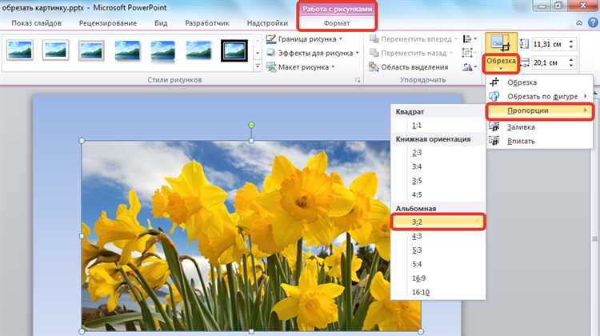Click the picture width field 20,1 см
This screenshot has height=336, width=600.
click(550, 62)
